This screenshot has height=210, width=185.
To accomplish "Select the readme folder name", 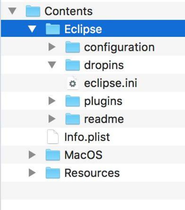I will (x=104, y=119).
